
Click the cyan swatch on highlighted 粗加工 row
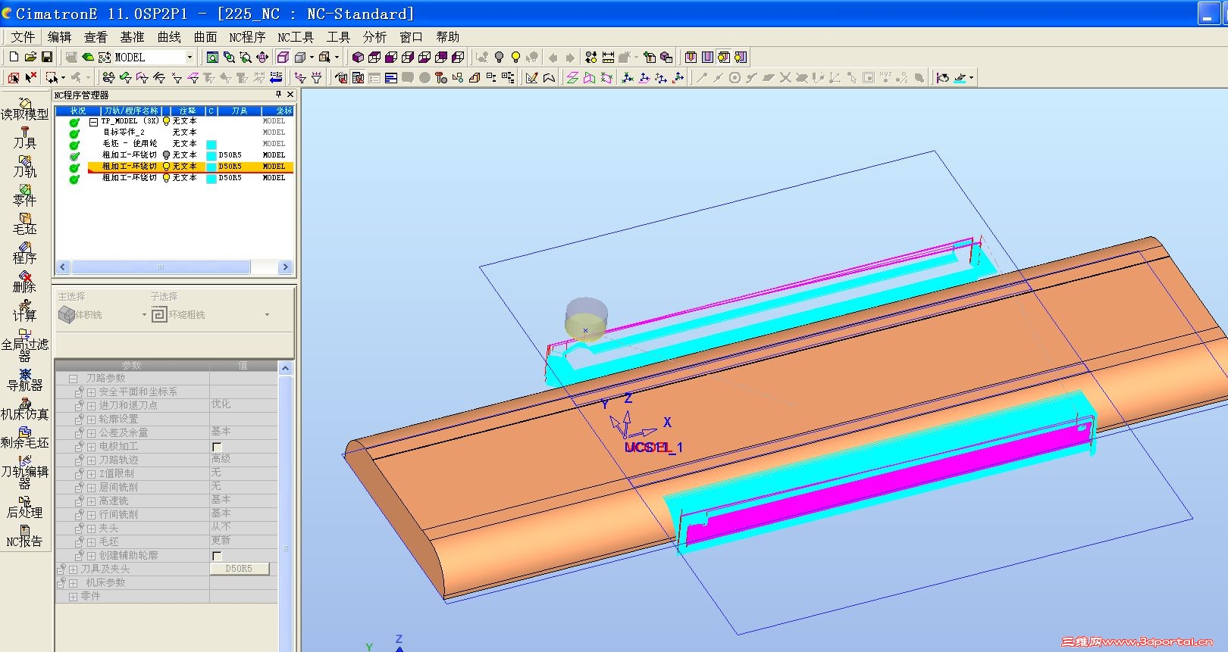[211, 167]
